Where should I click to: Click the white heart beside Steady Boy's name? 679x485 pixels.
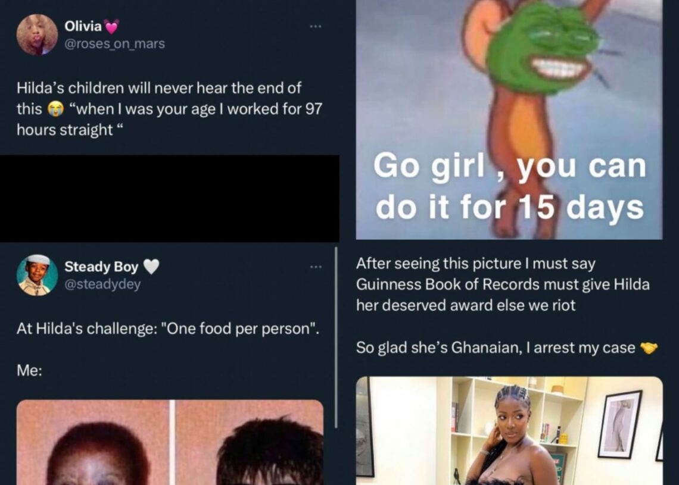pos(151,267)
